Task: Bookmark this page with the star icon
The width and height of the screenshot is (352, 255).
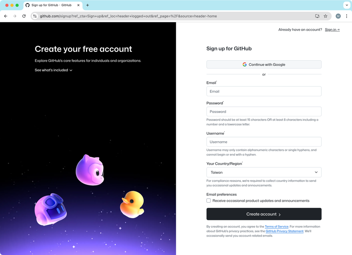Action: [x=326, y=16]
